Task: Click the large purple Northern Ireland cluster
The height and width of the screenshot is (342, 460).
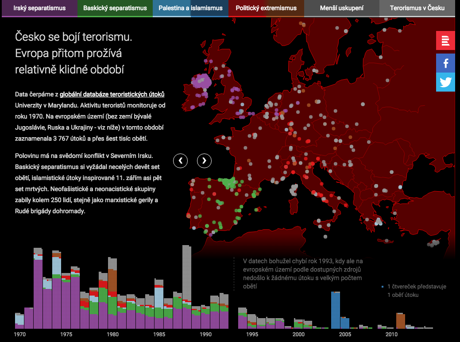Action: point(201,81)
